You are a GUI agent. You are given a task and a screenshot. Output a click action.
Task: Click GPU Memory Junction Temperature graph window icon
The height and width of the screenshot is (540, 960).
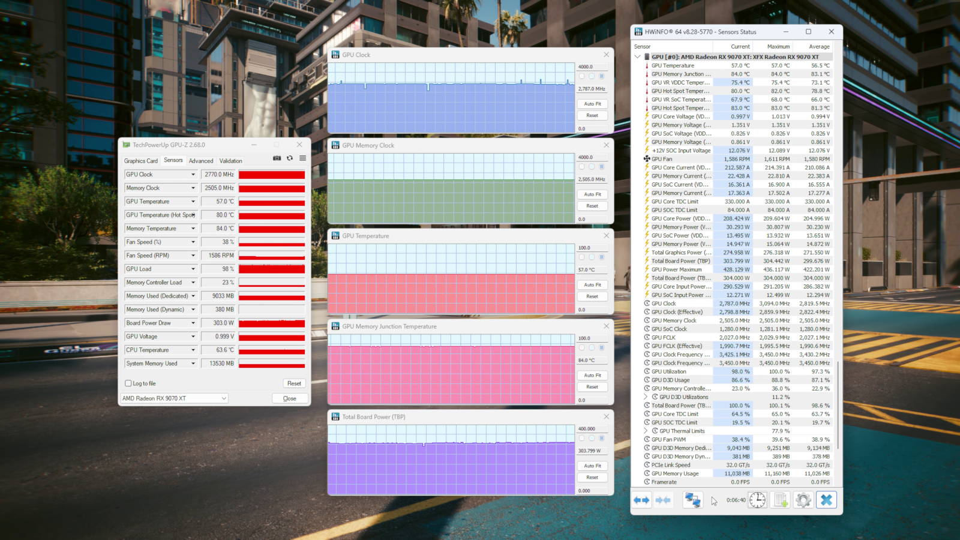[335, 326]
